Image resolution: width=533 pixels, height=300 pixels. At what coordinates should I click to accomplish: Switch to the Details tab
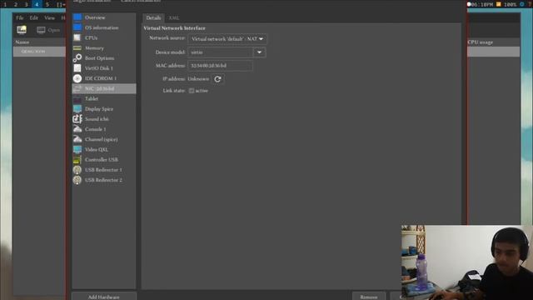pyautogui.click(x=153, y=18)
